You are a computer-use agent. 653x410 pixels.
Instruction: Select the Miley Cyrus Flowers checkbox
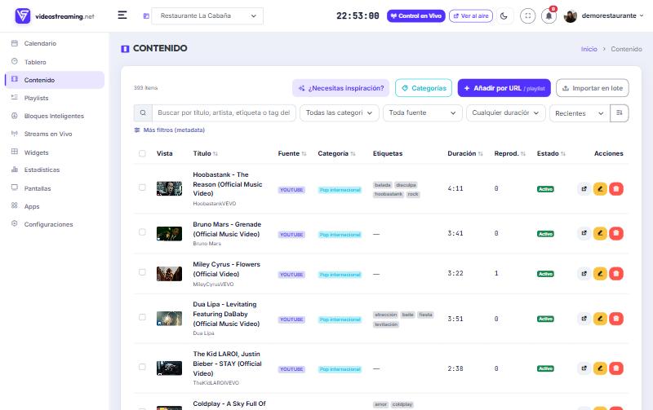point(142,272)
